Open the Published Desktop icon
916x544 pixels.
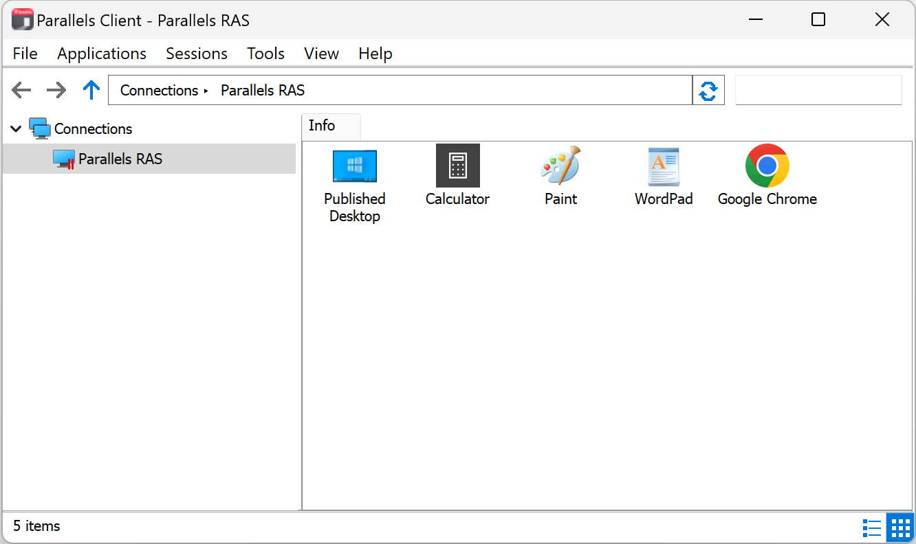[354, 167]
